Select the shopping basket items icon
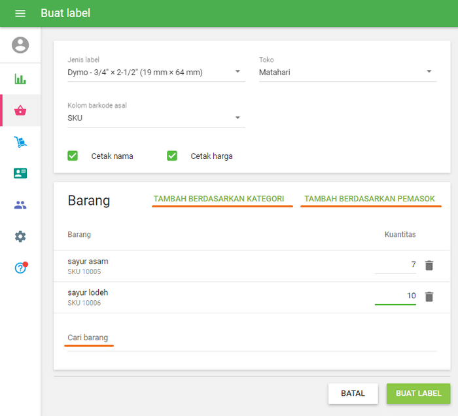Image resolution: width=458 pixels, height=416 pixels. 20,111
